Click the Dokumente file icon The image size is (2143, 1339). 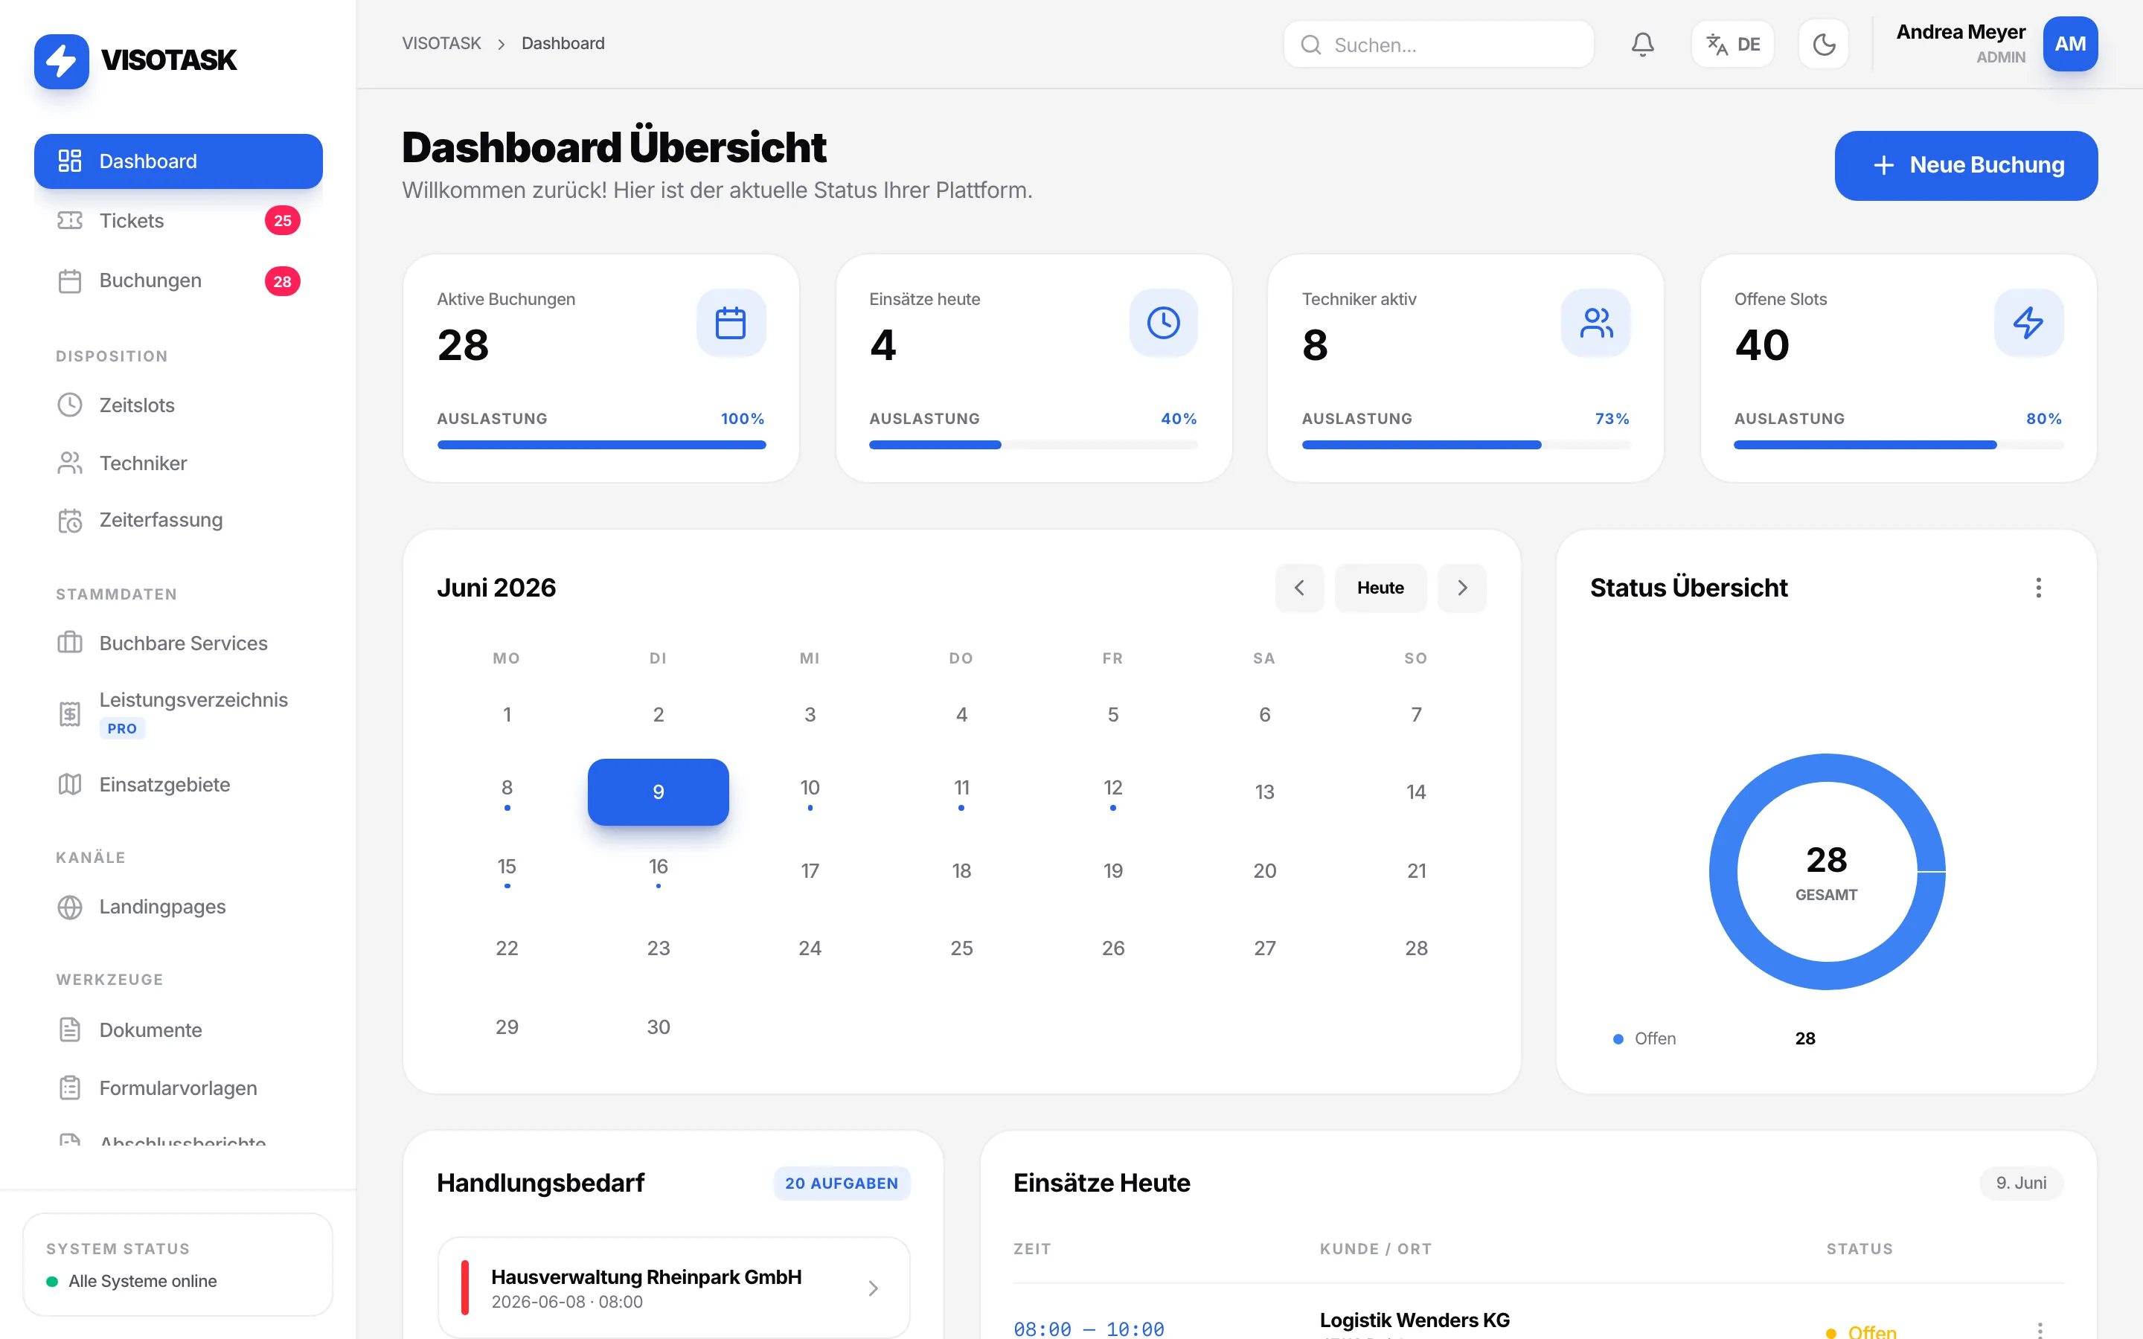[70, 1030]
